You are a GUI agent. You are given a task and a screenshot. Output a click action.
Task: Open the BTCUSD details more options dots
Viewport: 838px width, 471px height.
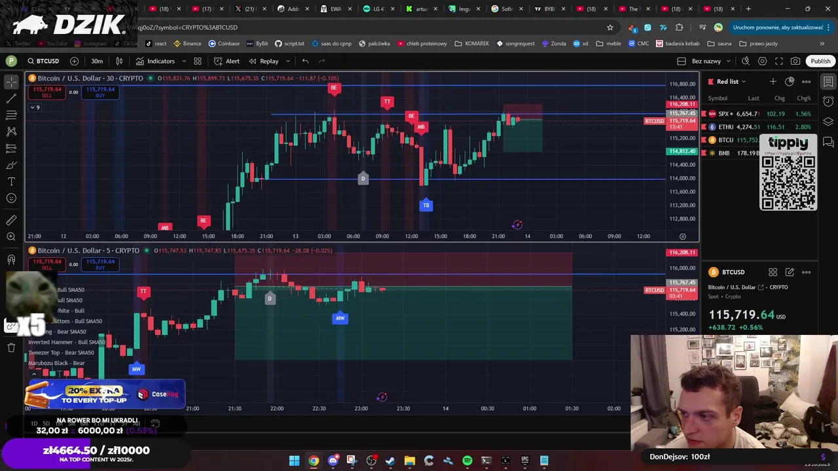click(807, 272)
